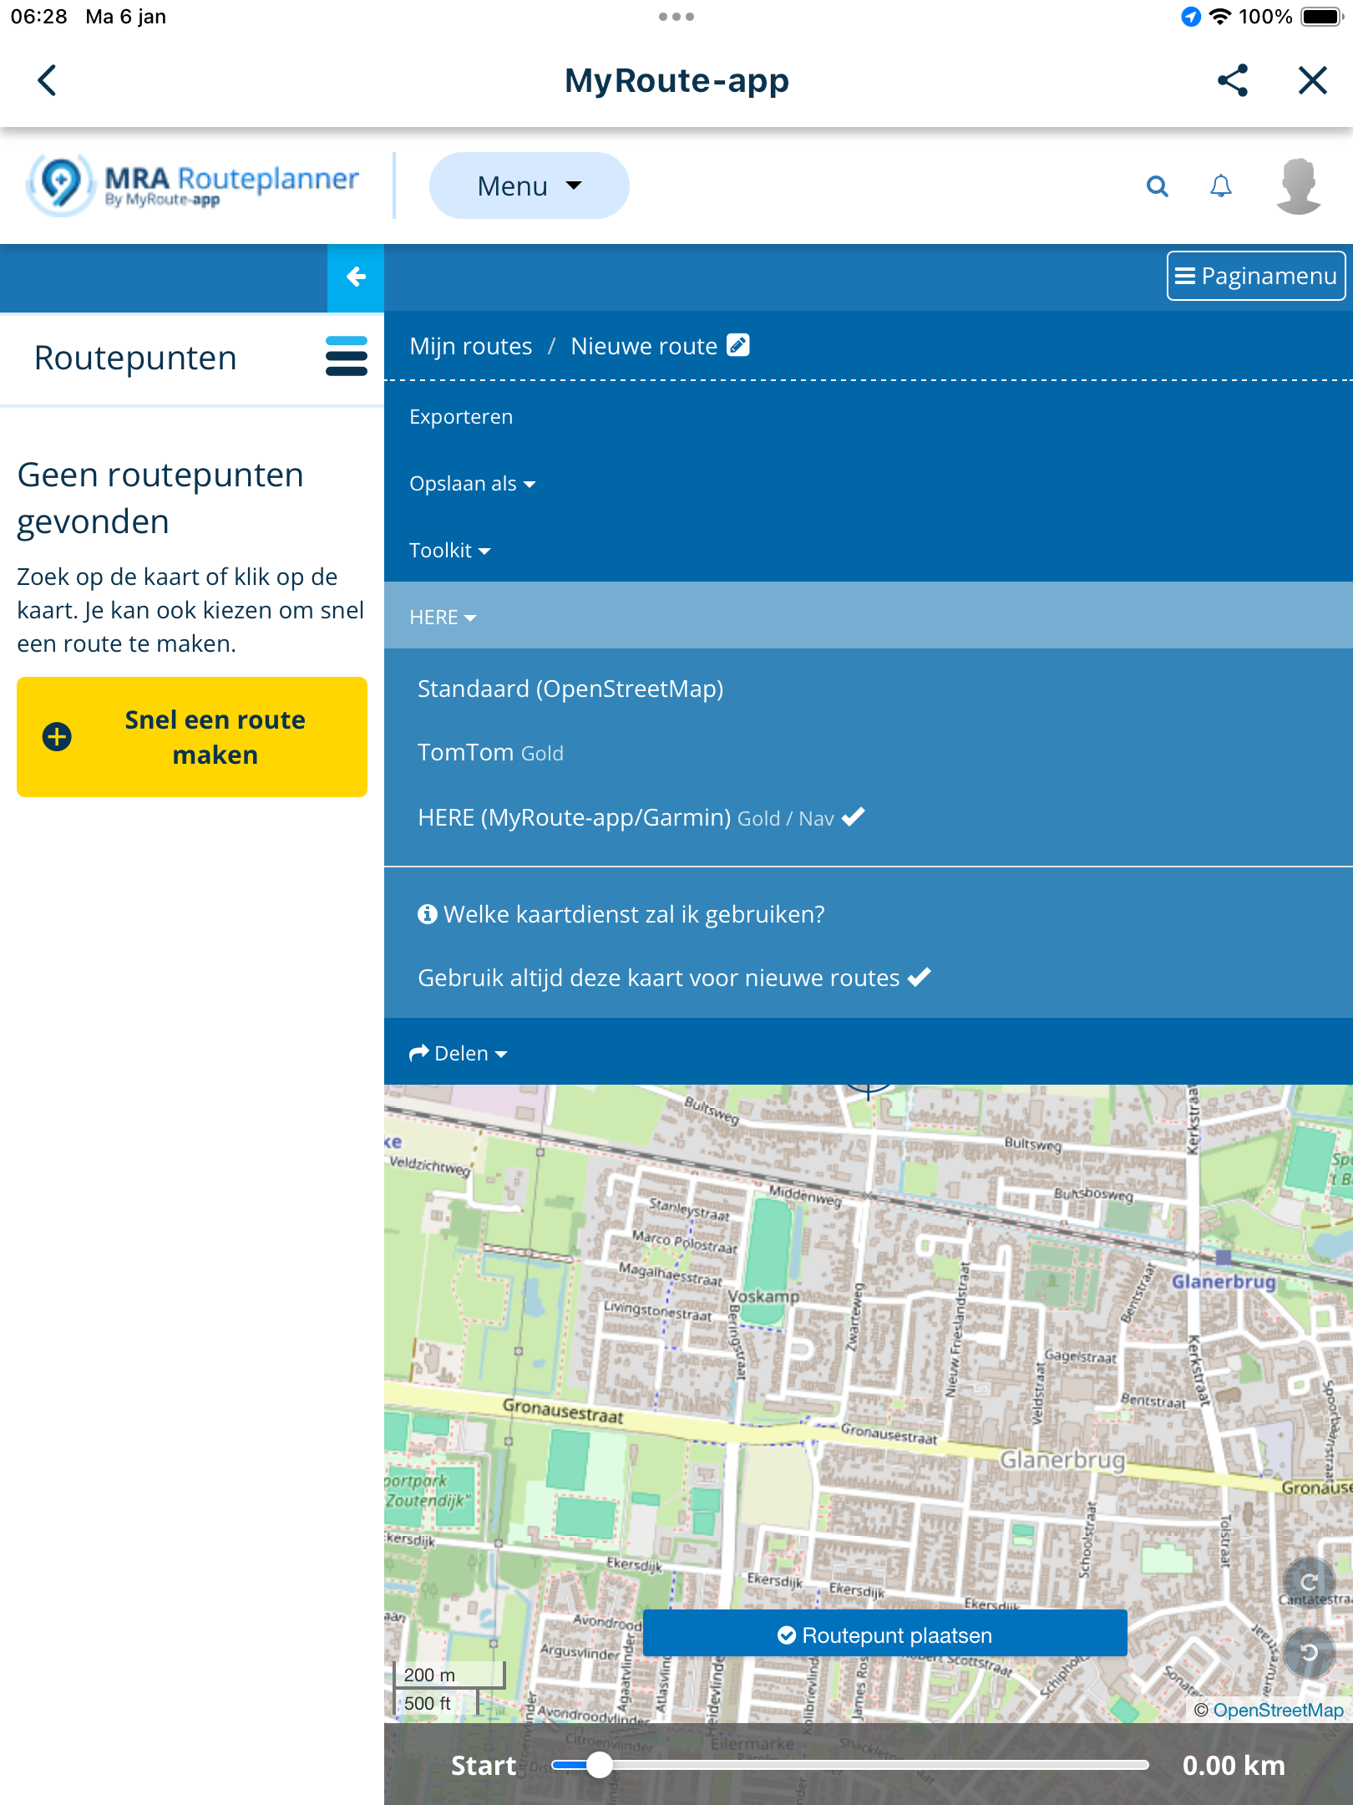
Task: Open the search magnifier icon
Action: coord(1157,186)
